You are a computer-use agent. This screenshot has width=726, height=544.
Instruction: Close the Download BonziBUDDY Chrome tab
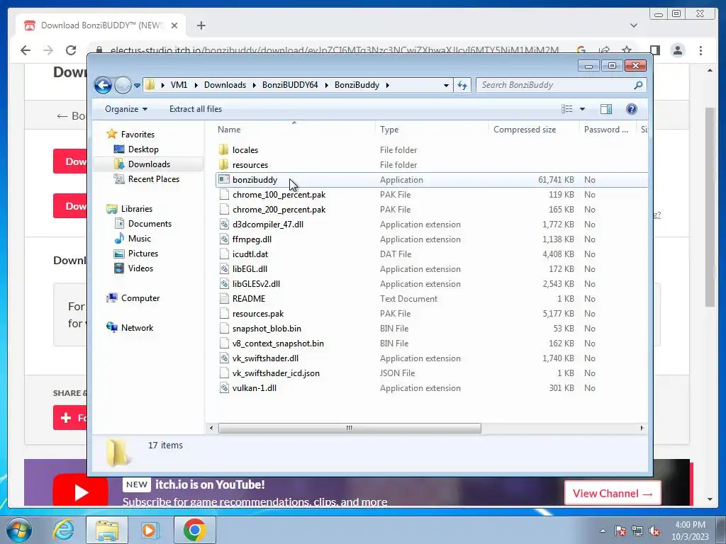[x=174, y=25]
